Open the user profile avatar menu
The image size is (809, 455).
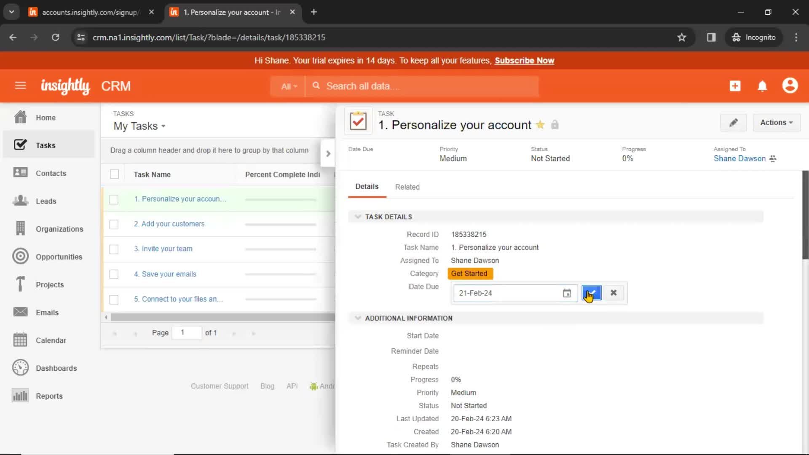tap(790, 86)
